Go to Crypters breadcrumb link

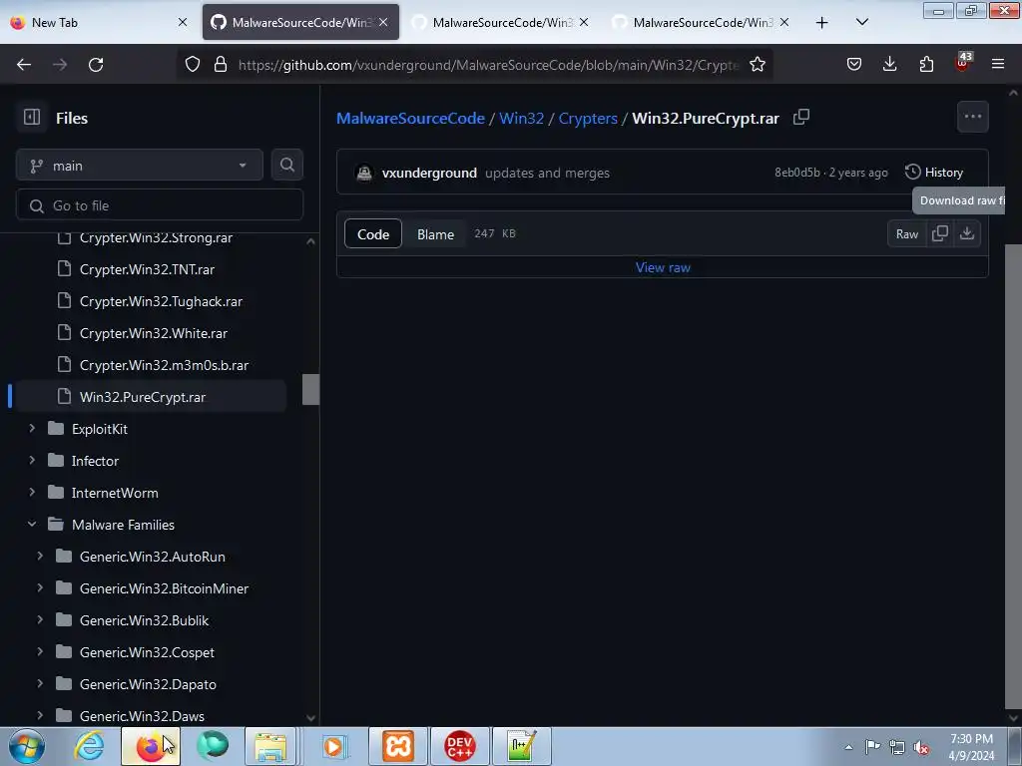(588, 118)
